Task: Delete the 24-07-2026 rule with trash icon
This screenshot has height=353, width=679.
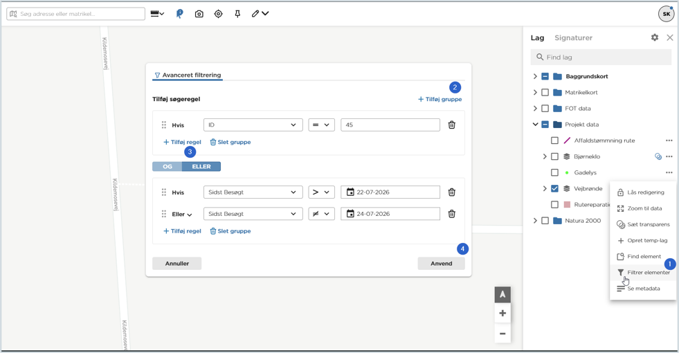Action: (x=452, y=214)
